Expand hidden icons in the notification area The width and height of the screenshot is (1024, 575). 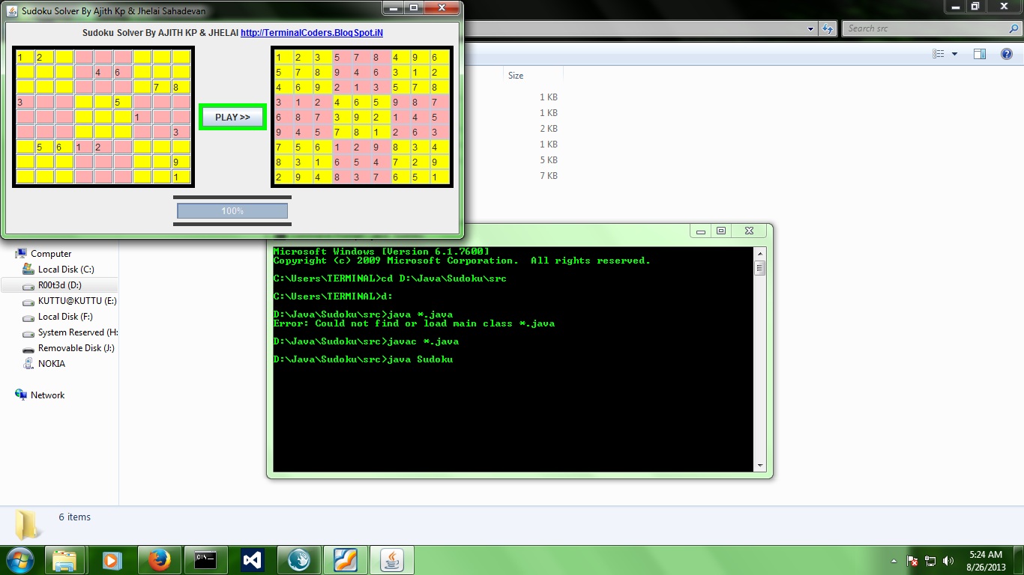click(893, 560)
